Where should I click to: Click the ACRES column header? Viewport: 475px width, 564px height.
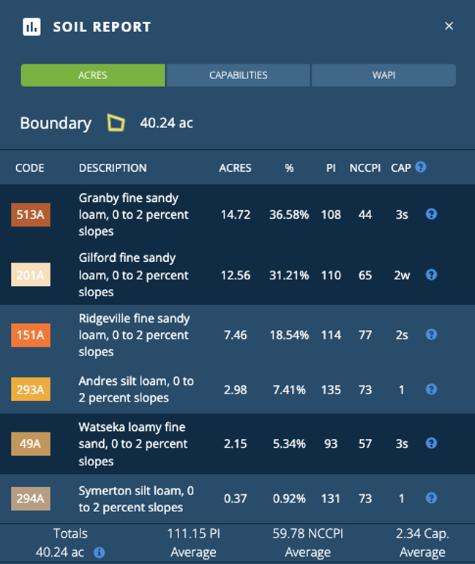235,168
